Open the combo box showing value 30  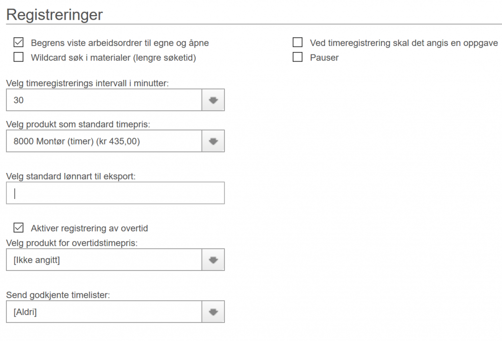[104, 100]
